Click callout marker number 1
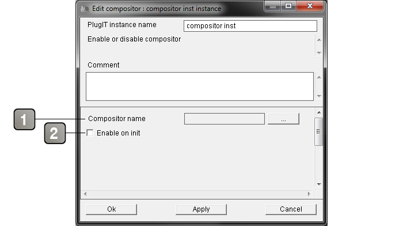Screen dimensions: 403x226 click(x=24, y=119)
